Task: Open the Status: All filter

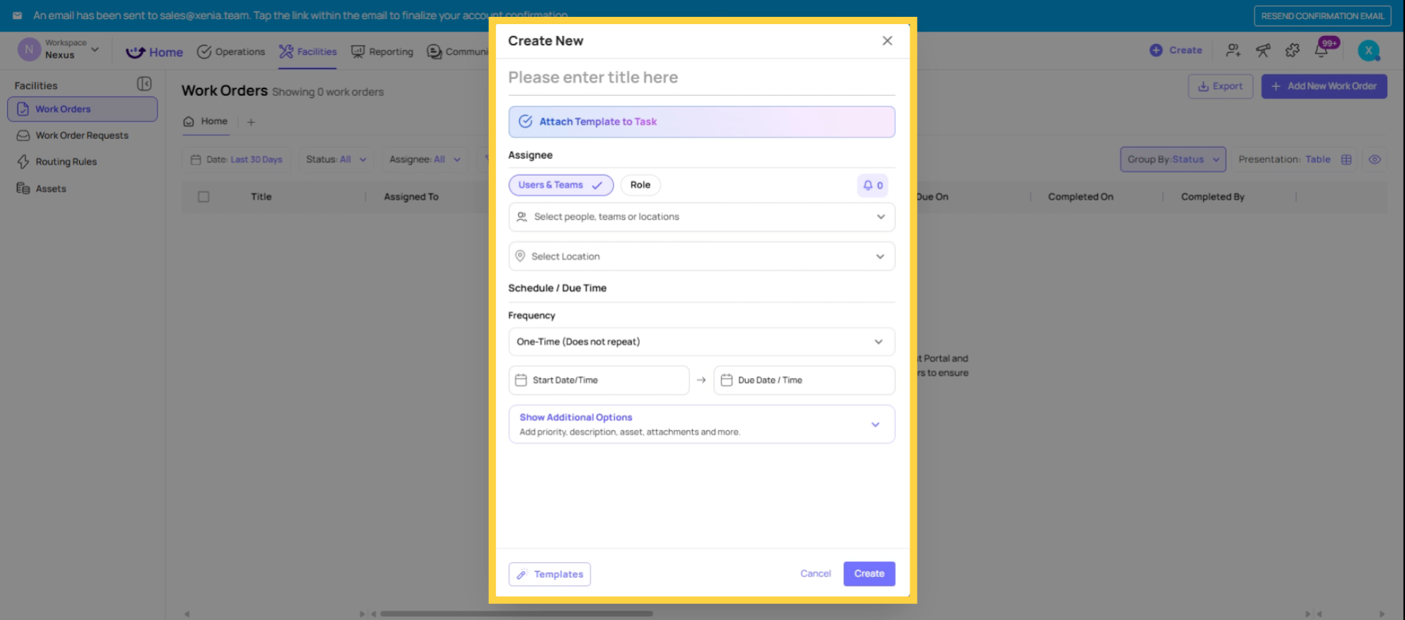Action: pyautogui.click(x=336, y=159)
